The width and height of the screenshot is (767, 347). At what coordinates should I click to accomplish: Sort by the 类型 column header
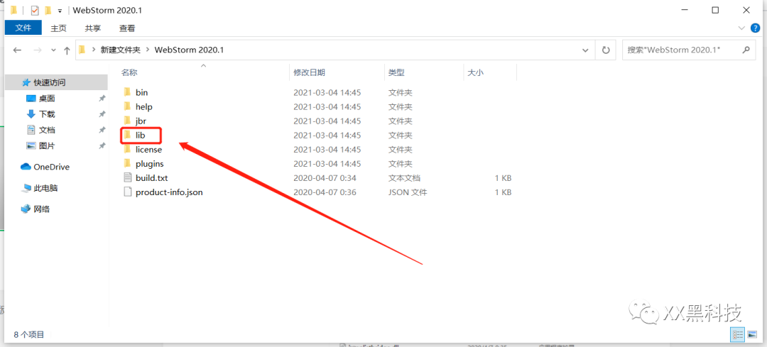396,72
